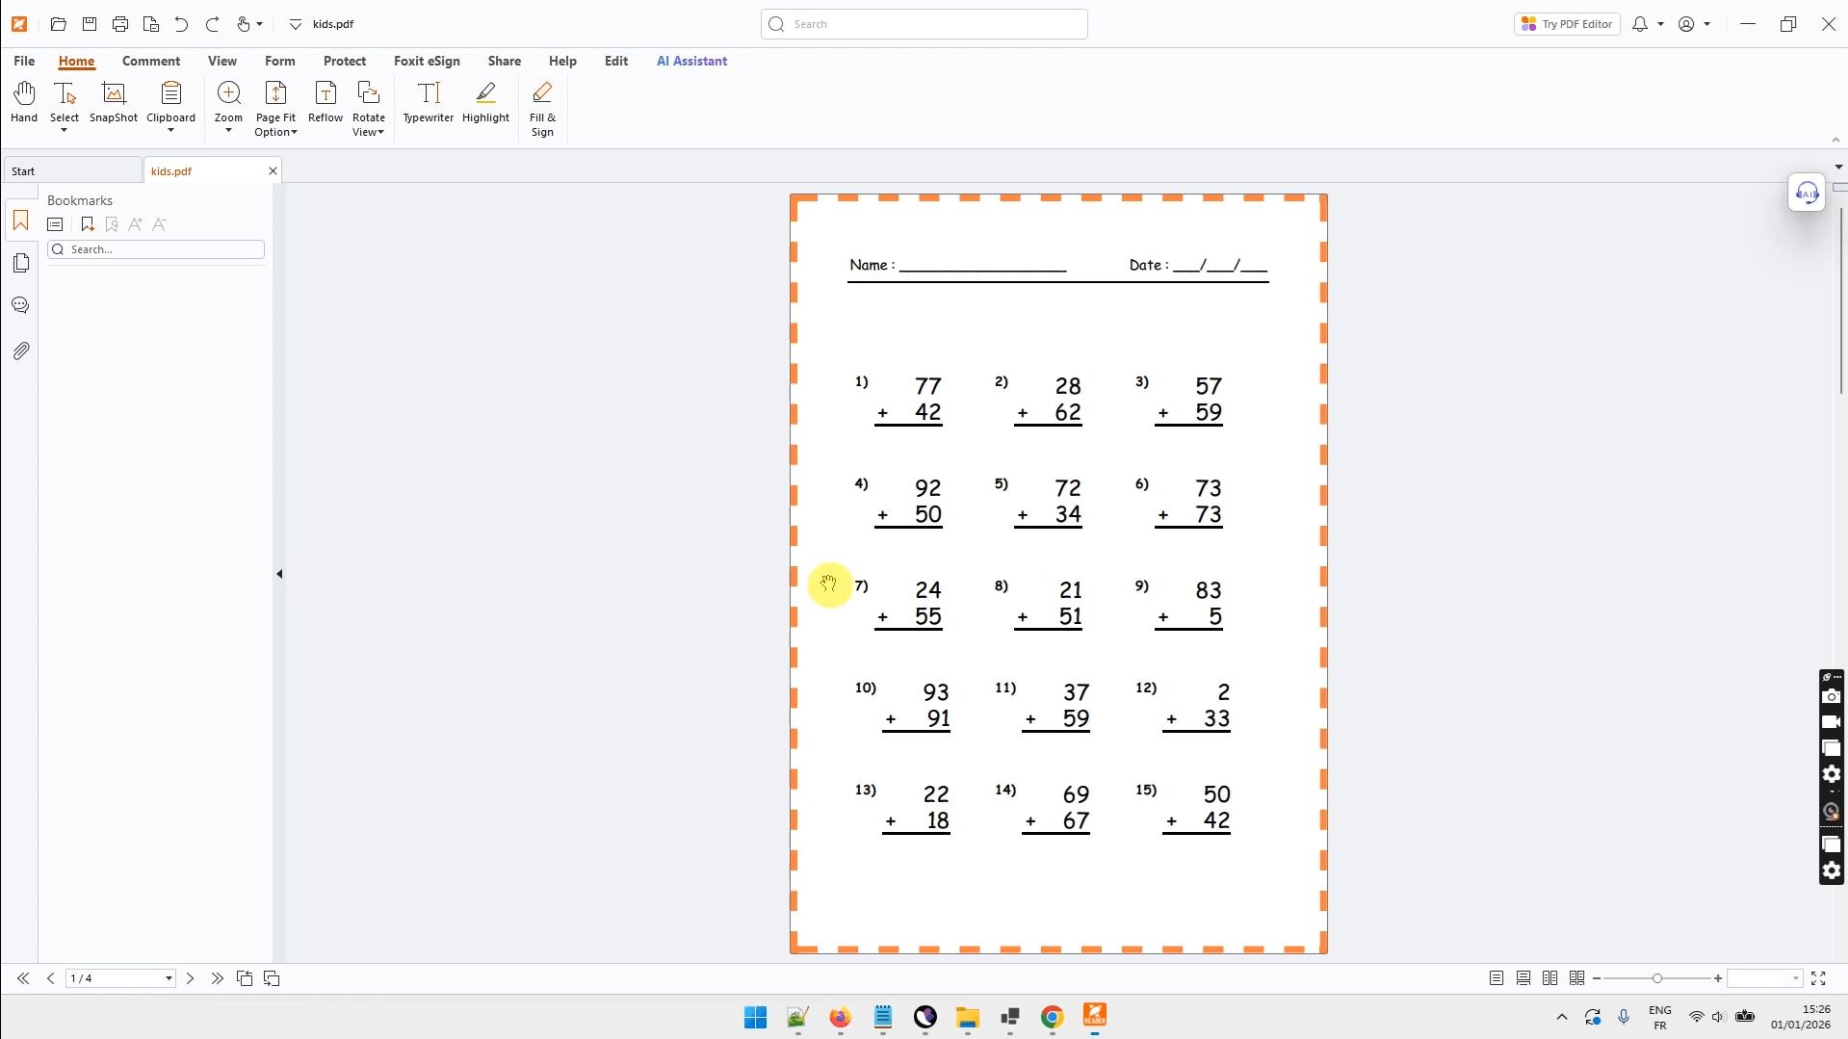Switch to single page view mode
The image size is (1848, 1039).
[x=1497, y=978]
